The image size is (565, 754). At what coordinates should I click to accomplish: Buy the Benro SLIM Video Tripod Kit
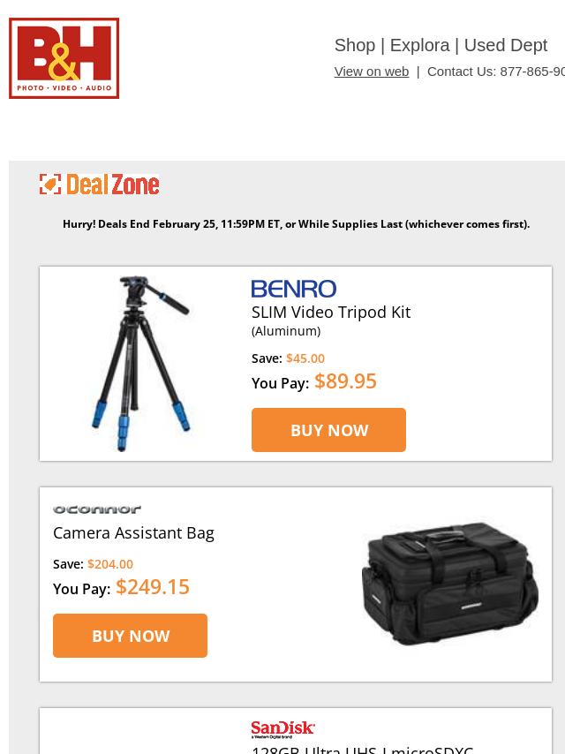pyautogui.click(x=329, y=430)
